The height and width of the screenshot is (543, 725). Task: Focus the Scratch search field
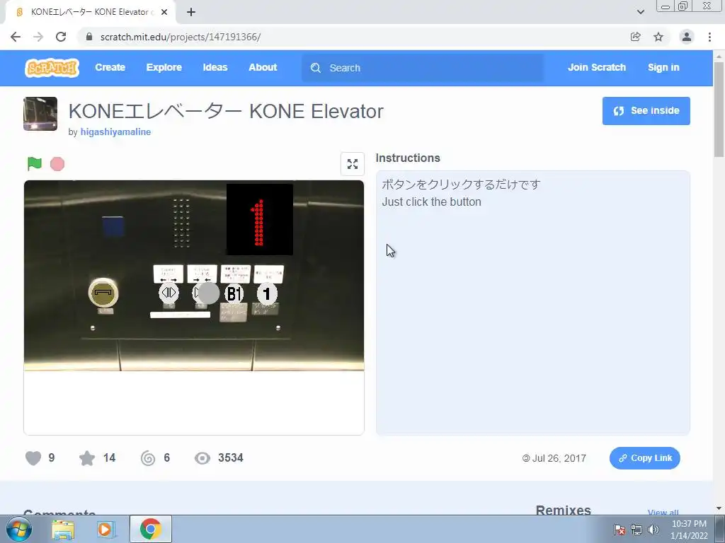[423, 68]
